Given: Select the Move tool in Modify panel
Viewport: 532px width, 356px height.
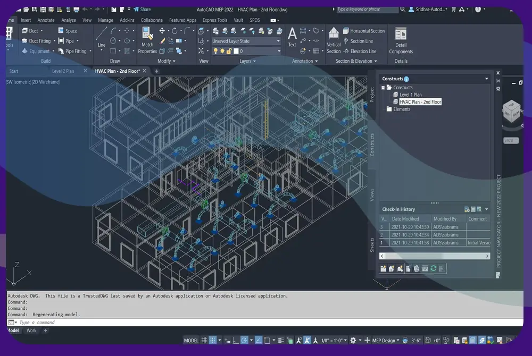Looking at the screenshot, I should 162,31.
